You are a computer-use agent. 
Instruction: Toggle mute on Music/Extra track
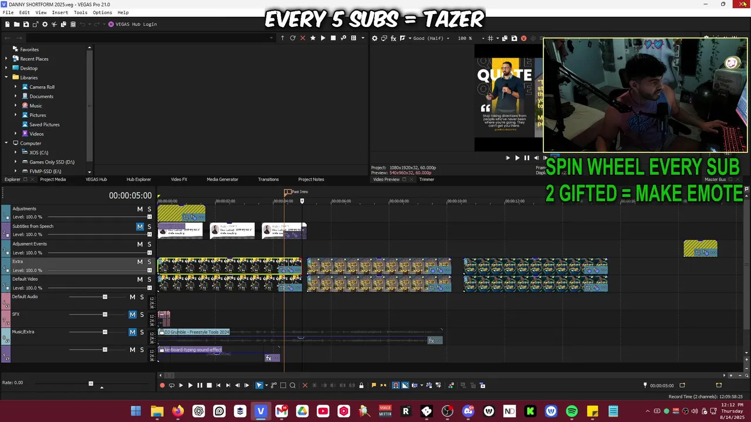pos(133,332)
